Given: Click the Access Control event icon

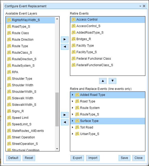Looking at the screenshot, I should coord(74,19).
